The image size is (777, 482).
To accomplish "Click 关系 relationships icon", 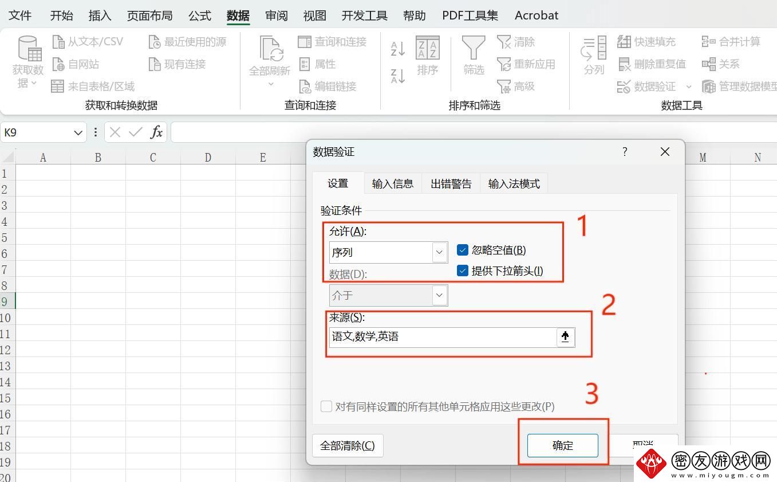I will click(709, 64).
